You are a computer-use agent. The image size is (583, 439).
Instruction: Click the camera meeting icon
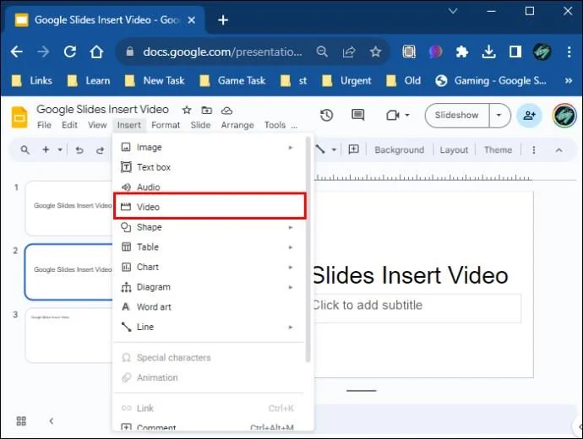click(x=393, y=116)
